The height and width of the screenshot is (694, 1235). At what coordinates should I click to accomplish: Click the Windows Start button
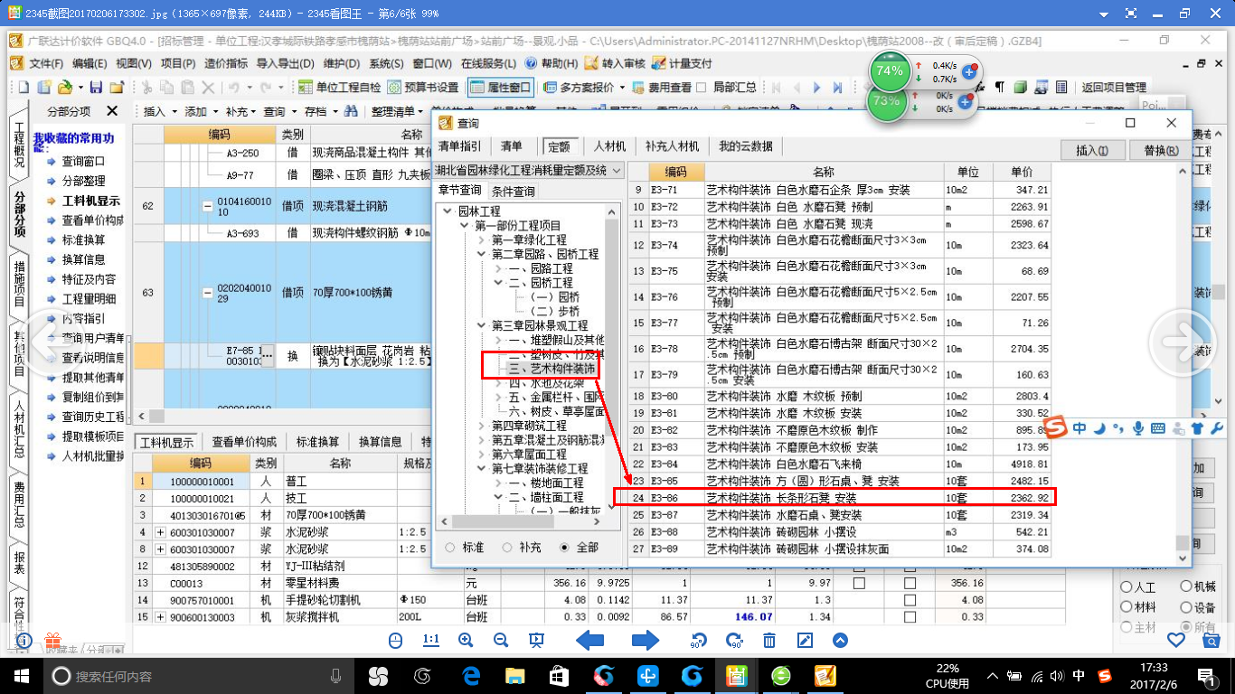(22, 675)
